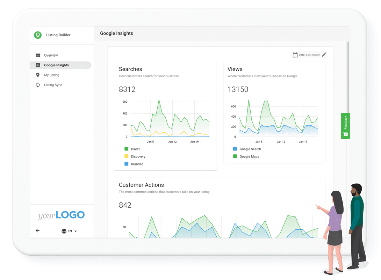Toggle the Google Maps green legend swatch
381x280 pixels.
[x=235, y=156]
